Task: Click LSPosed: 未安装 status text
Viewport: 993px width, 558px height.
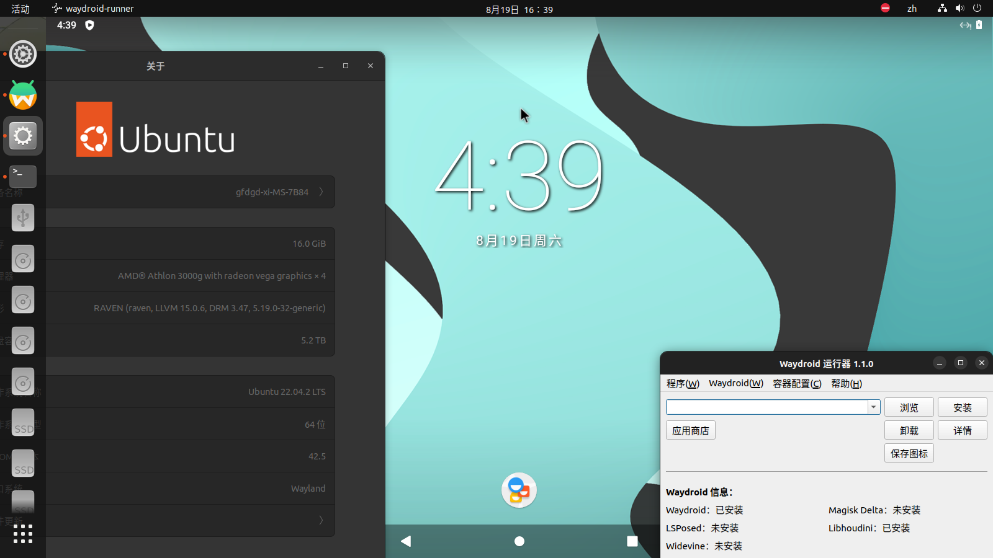Action: [703, 528]
